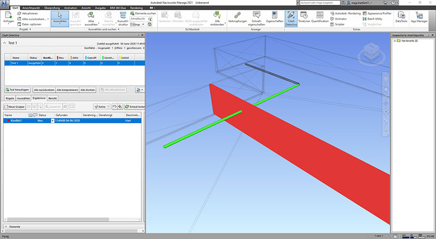
Task: Click the Alle komprimieren button
Action: (67, 90)
